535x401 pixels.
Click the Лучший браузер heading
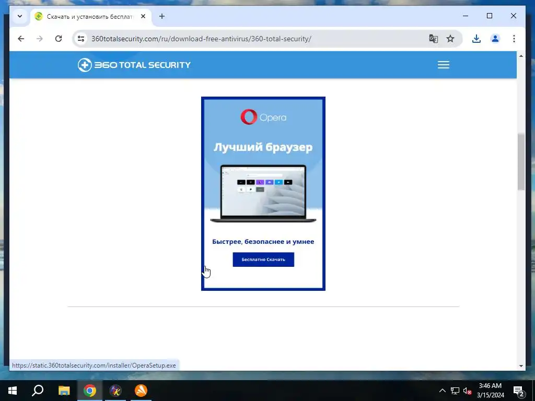pyautogui.click(x=263, y=147)
